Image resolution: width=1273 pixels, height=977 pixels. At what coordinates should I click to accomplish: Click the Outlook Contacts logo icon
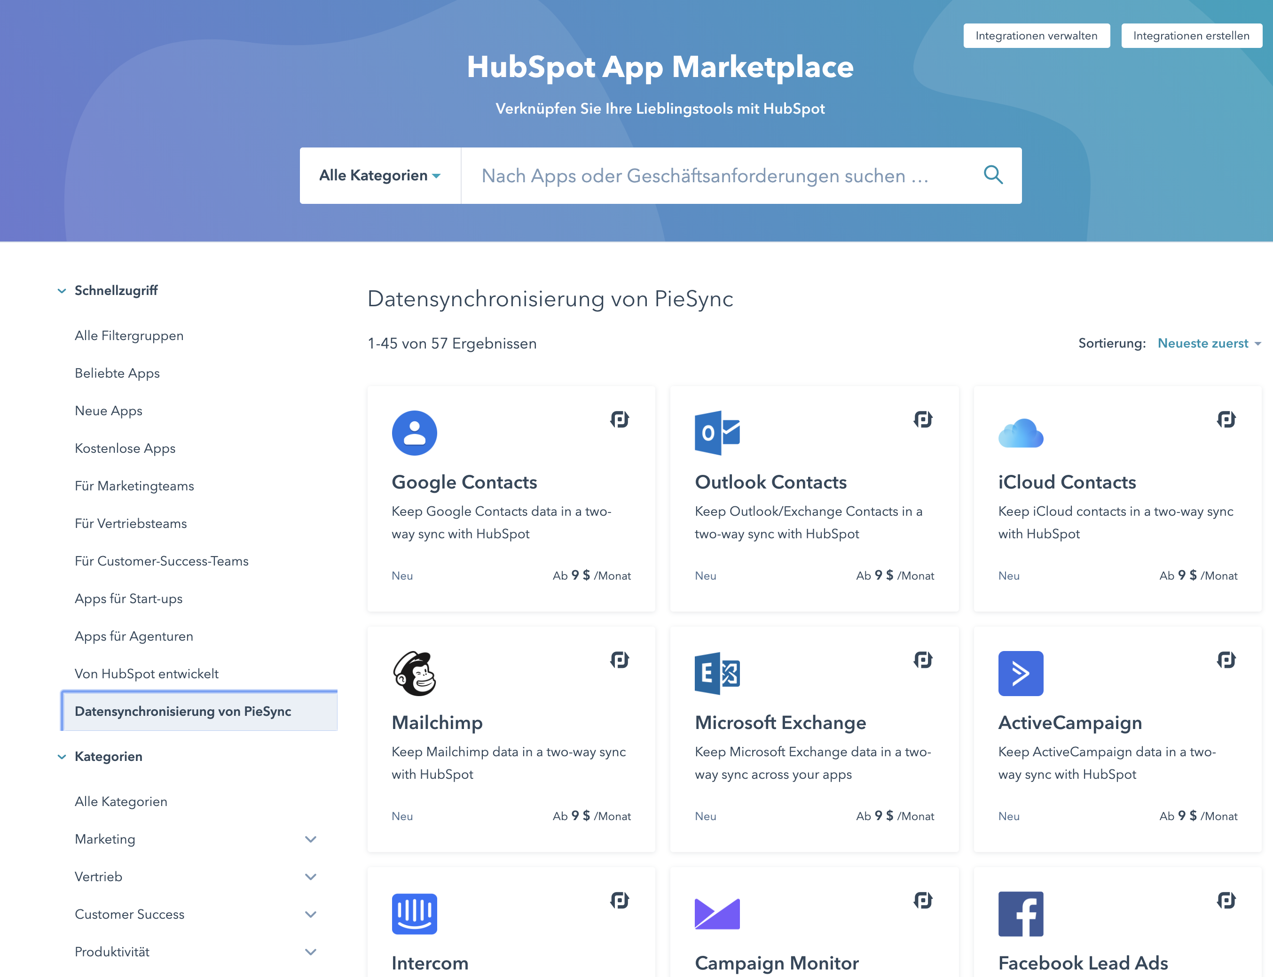click(x=717, y=433)
